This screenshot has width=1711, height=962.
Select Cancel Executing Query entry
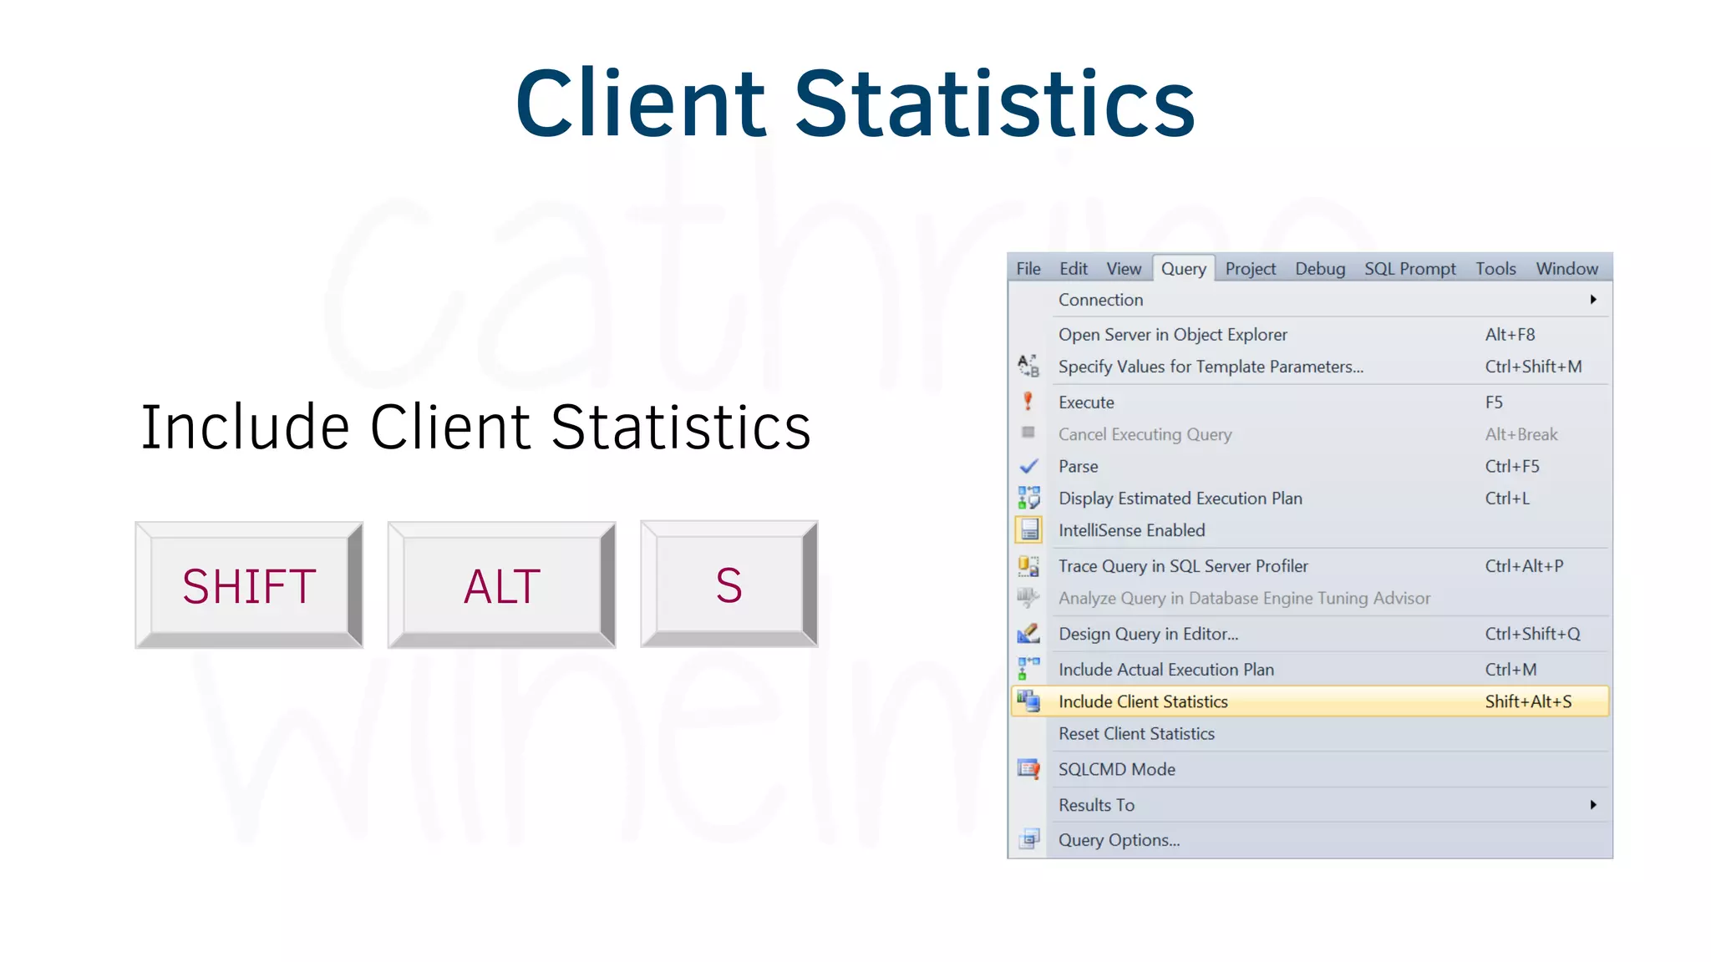tap(1310, 434)
